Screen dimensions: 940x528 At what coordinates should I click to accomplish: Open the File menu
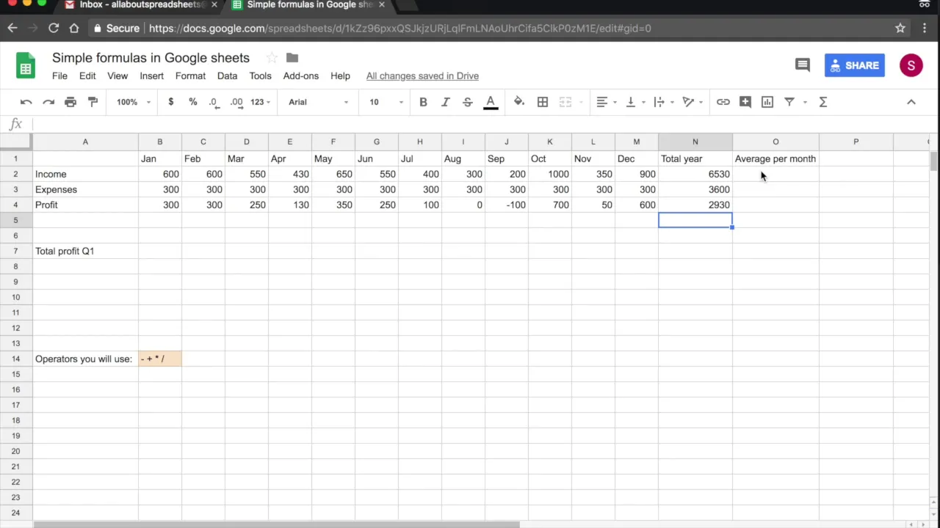click(59, 76)
